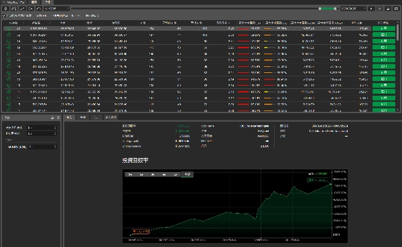
Task: Click the green check icon in the fourth table row
Action: [x=9, y=48]
